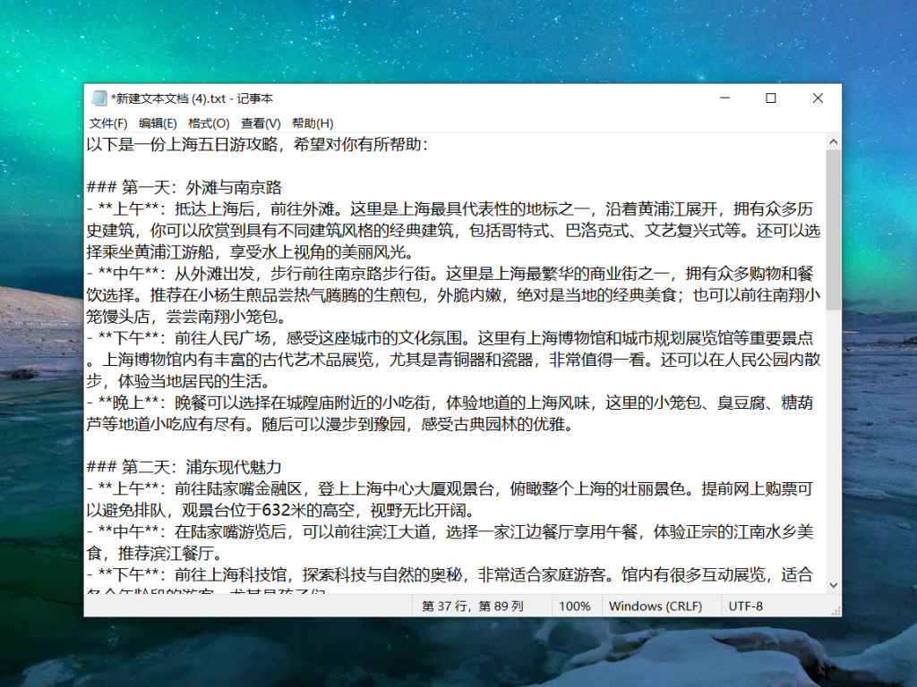Open the 格式(O) menu
The width and height of the screenshot is (917, 687).
(x=208, y=123)
